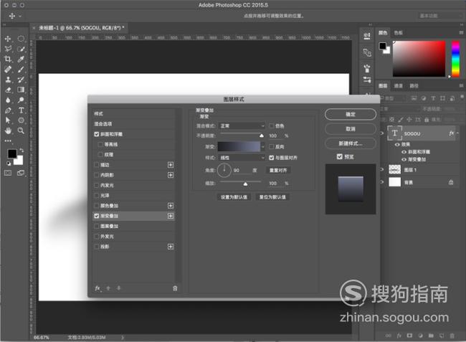Add another 渐变叠加 (Gradient Overlay) plus button
The height and width of the screenshot is (342, 466).
pyautogui.click(x=171, y=216)
